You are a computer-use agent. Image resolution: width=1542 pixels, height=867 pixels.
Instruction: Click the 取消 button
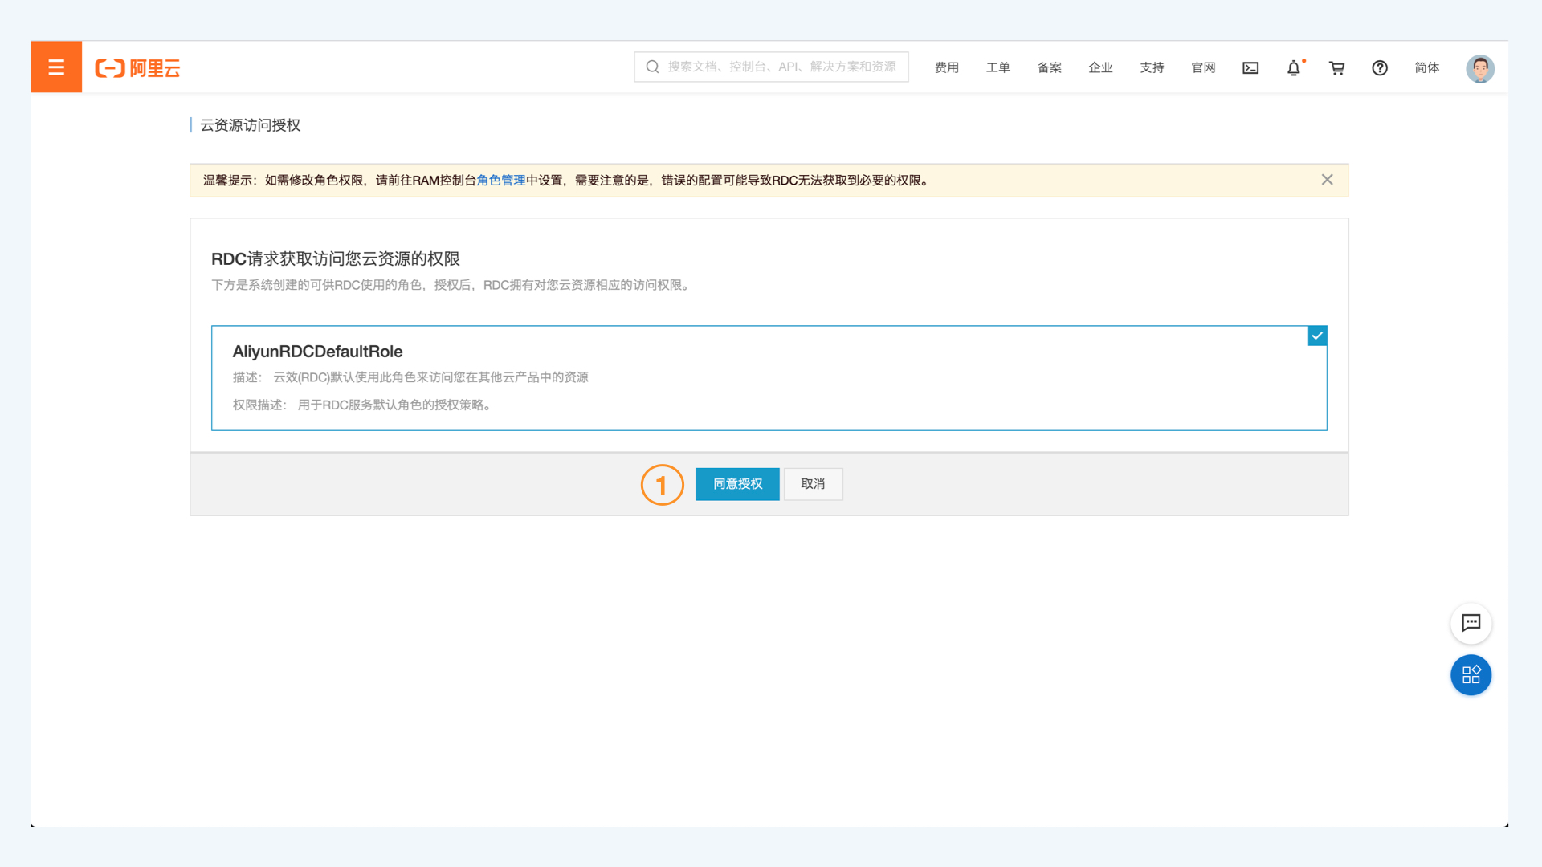pyautogui.click(x=813, y=484)
